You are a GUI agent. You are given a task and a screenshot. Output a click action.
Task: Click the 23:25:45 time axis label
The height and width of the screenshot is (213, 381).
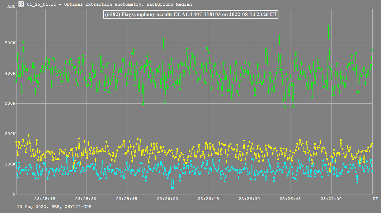click(x=127, y=198)
